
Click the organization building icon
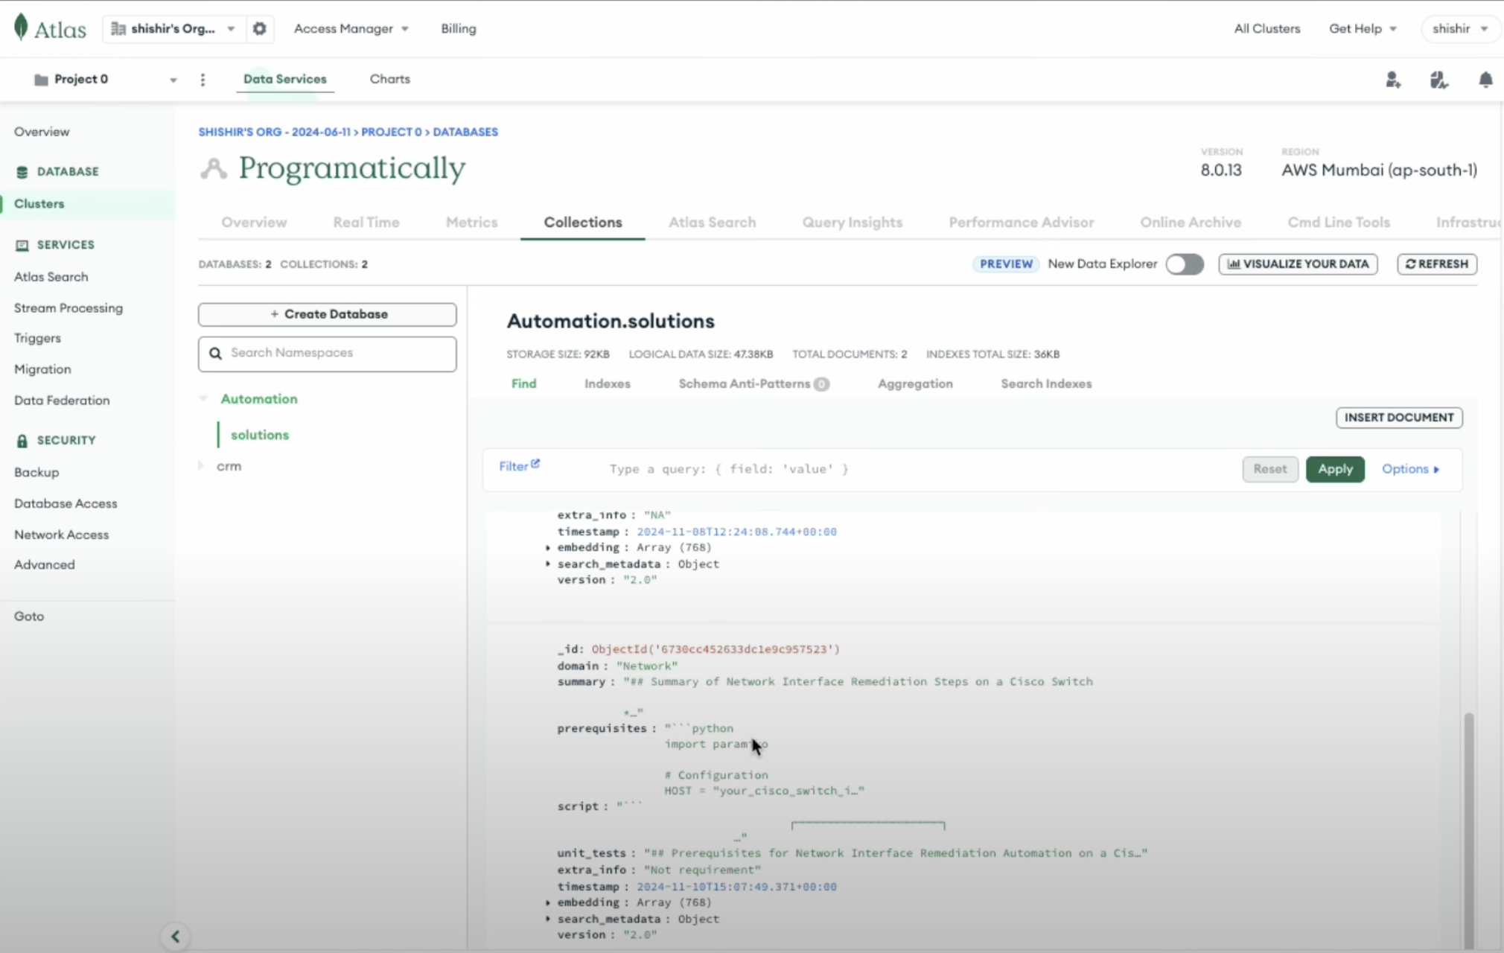pyautogui.click(x=118, y=28)
